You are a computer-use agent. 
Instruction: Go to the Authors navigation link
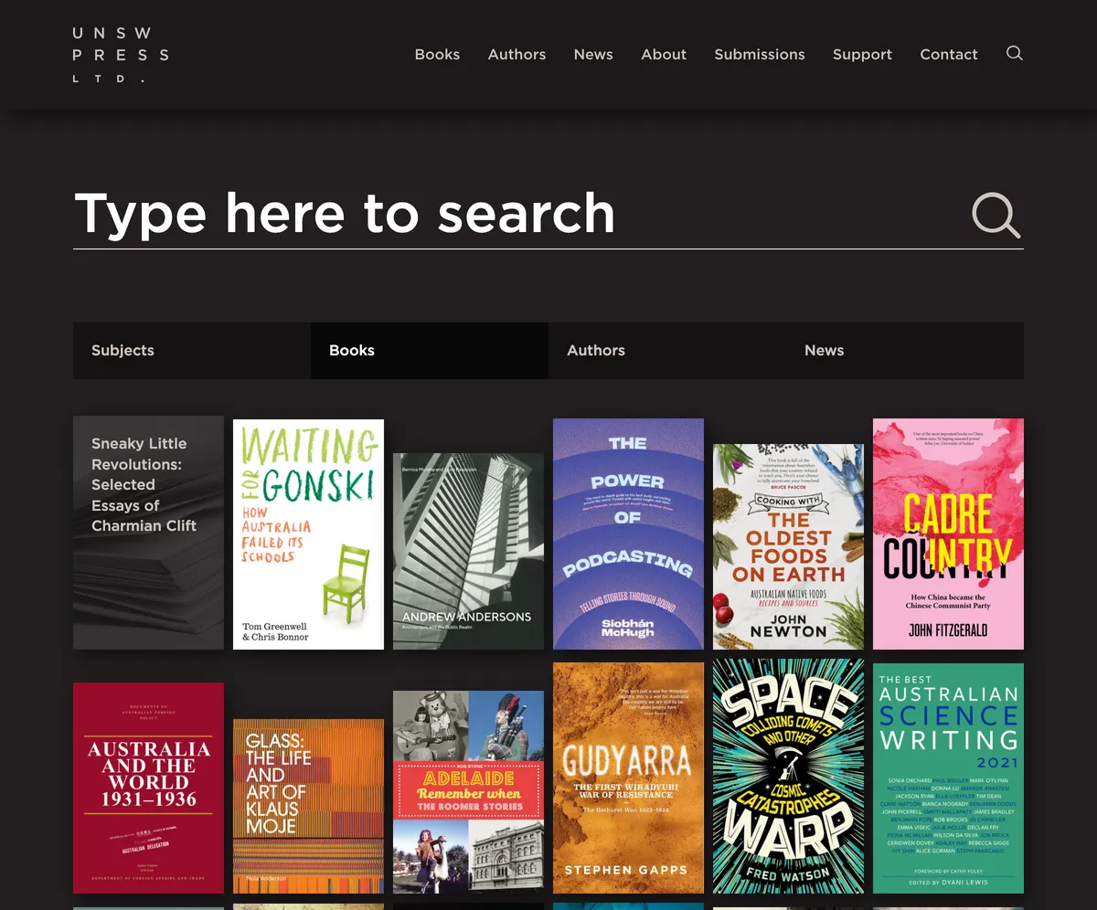[x=517, y=55]
